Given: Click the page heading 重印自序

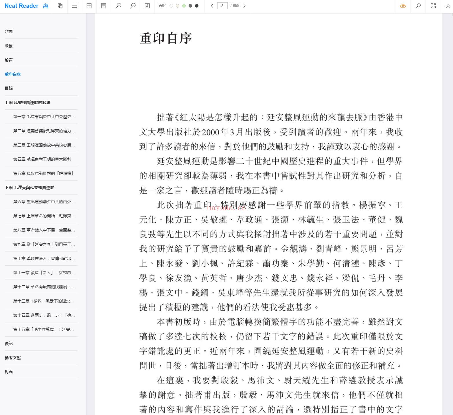Looking at the screenshot, I should [x=166, y=38].
